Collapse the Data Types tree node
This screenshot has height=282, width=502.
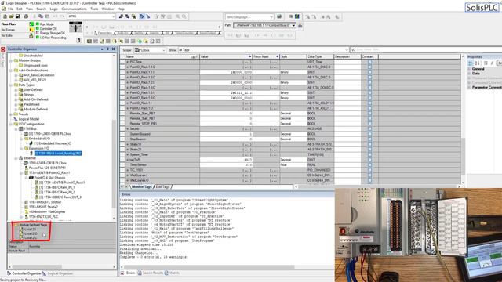coord(11,85)
